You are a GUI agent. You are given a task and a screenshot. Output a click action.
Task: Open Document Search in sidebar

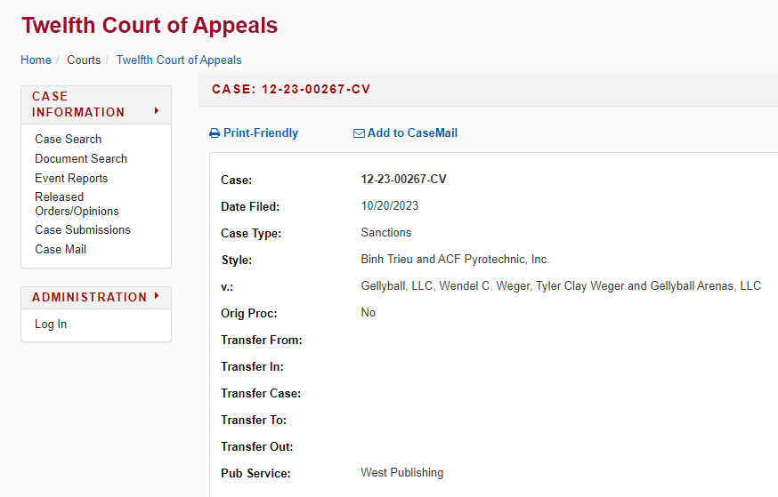tap(81, 158)
